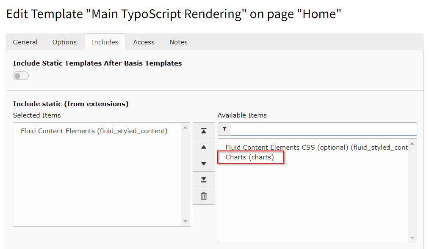Image resolution: width=429 pixels, height=249 pixels.
Task: Switch to the General tab
Action: [25, 42]
